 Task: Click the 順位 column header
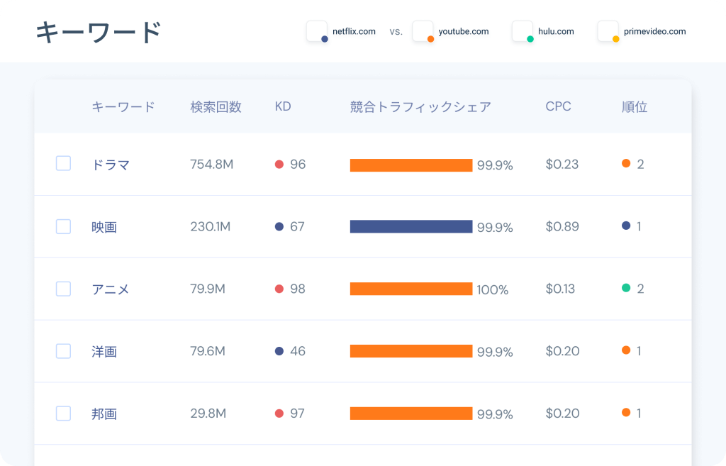tap(635, 107)
